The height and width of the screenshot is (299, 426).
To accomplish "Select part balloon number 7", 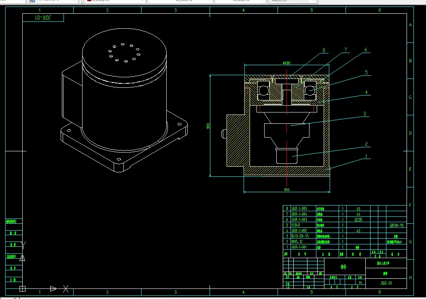I will point(345,50).
